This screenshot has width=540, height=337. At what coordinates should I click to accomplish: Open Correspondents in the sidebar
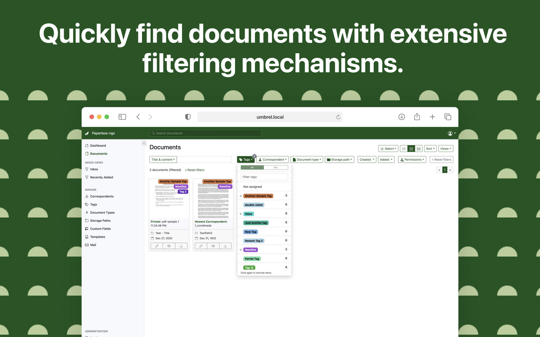pyautogui.click(x=101, y=196)
